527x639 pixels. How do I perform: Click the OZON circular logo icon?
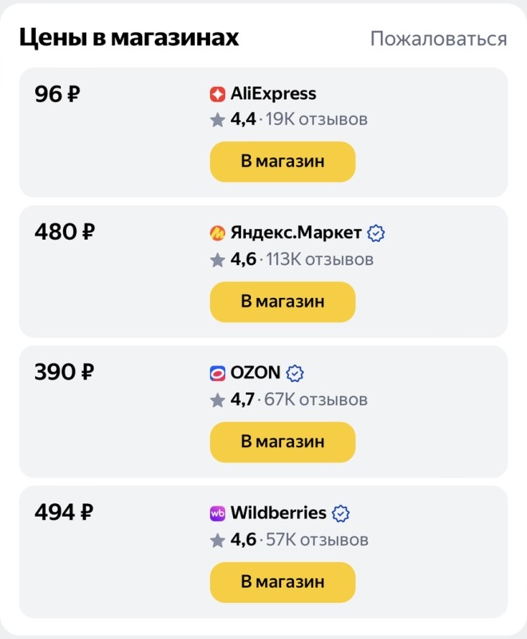click(x=216, y=373)
